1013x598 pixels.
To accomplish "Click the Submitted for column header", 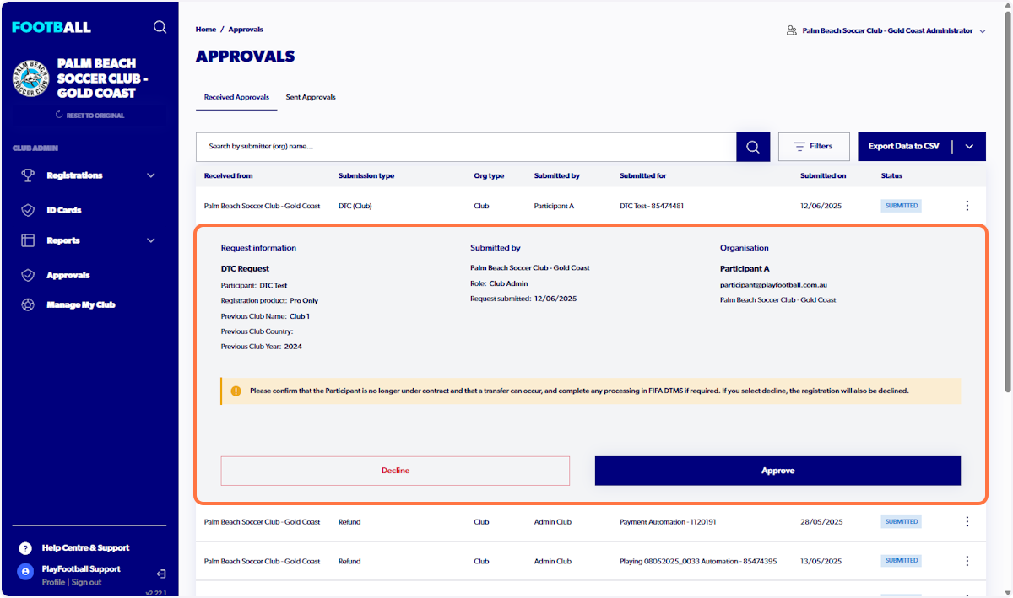I will pos(643,176).
